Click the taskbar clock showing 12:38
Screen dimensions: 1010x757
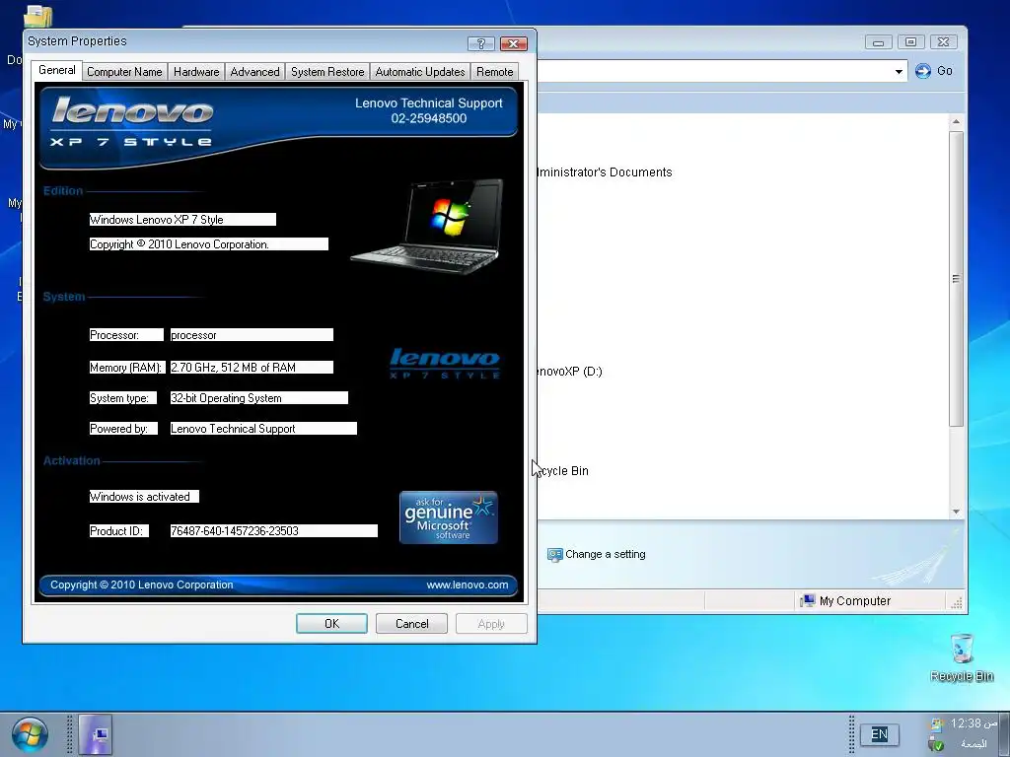point(974,723)
